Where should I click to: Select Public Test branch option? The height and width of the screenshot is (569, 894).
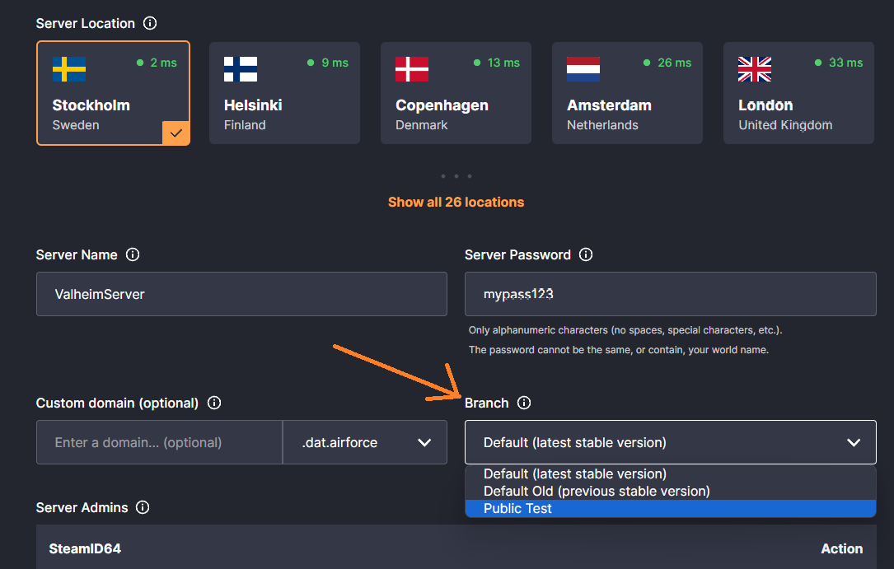click(517, 509)
